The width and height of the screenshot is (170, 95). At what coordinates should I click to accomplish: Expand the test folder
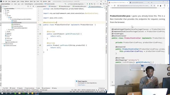coord(6,31)
